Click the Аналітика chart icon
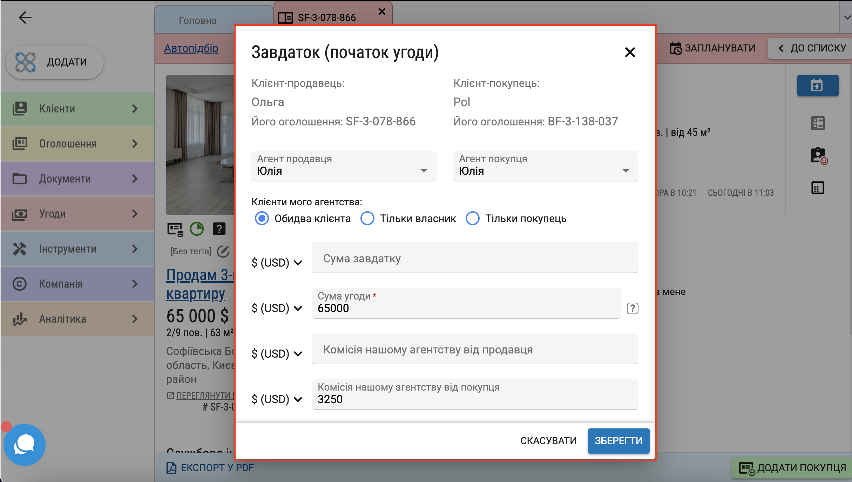852x482 pixels. point(20,319)
